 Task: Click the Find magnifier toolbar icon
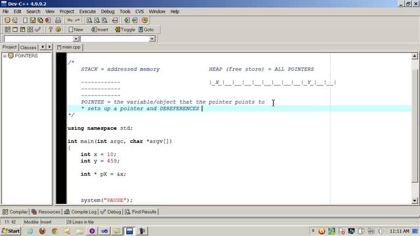pos(89,20)
